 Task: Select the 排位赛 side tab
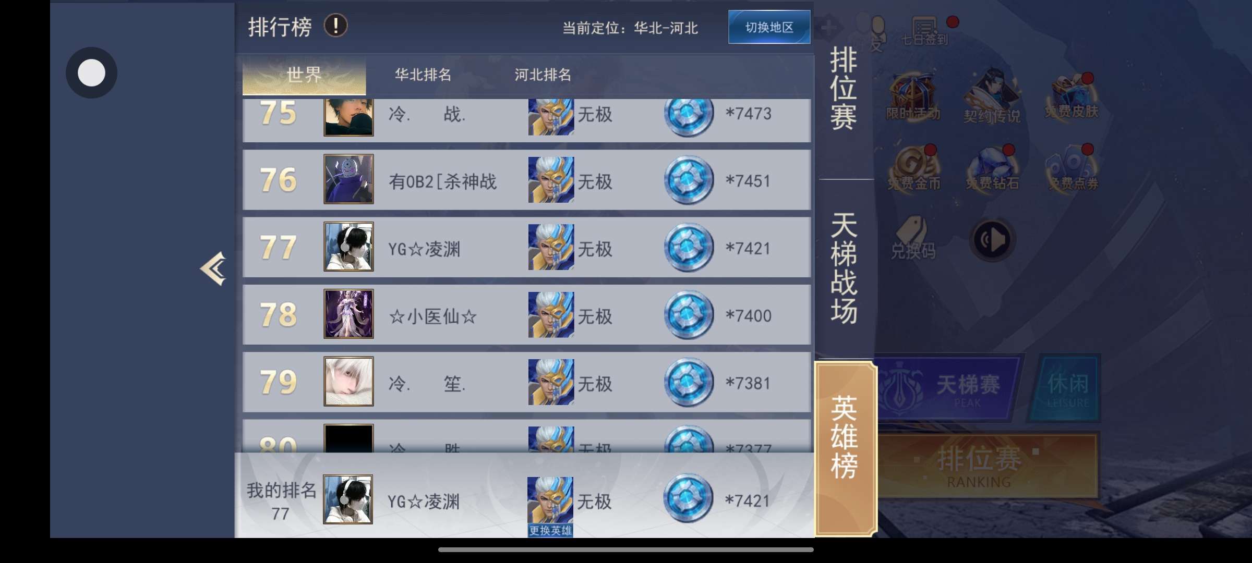tap(844, 89)
